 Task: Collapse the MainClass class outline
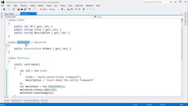tap(8, 58)
